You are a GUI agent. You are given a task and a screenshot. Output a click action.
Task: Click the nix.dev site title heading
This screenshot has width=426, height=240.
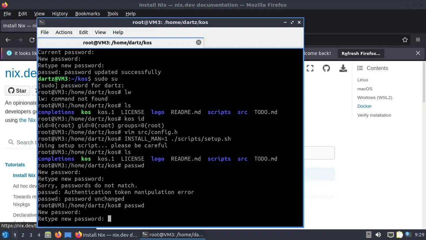(x=21, y=73)
